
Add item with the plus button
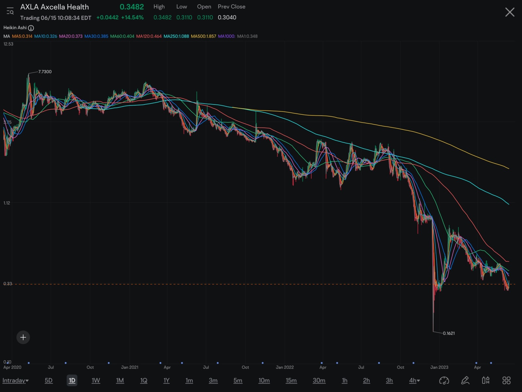23,337
